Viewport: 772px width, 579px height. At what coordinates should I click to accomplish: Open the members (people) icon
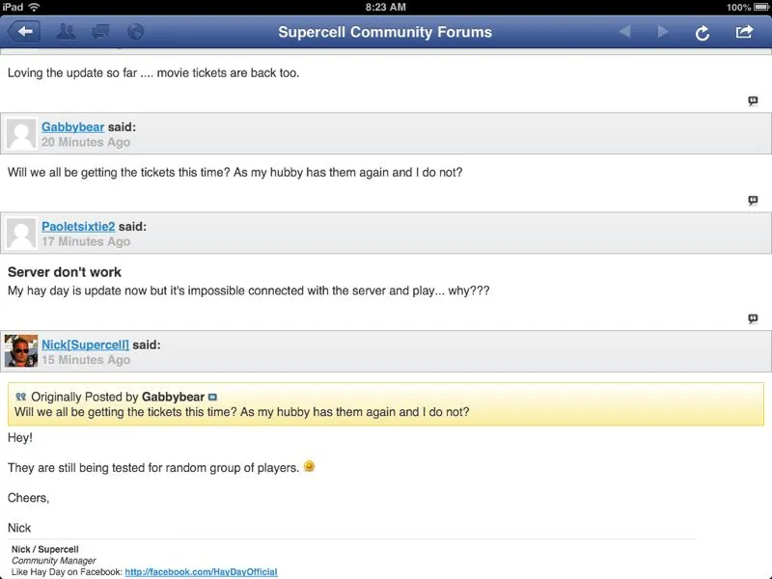pyautogui.click(x=66, y=32)
